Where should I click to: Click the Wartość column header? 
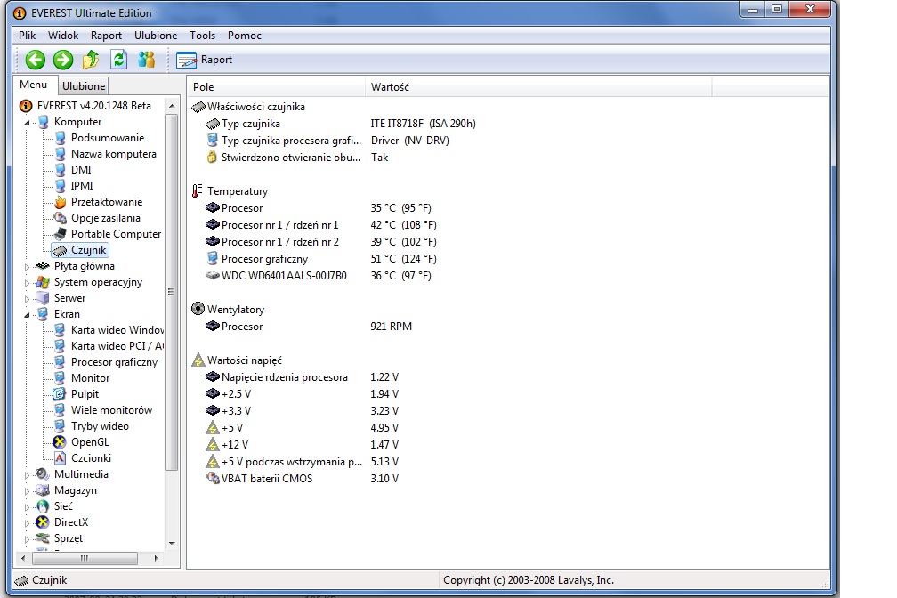pos(390,87)
